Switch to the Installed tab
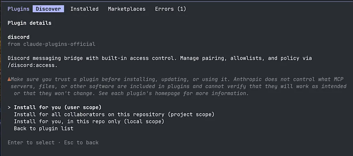The height and width of the screenshot is (156, 353). tap(84, 9)
